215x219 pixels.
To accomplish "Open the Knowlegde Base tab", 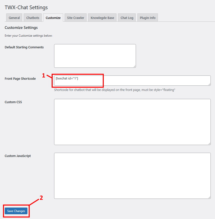I will point(102,18).
